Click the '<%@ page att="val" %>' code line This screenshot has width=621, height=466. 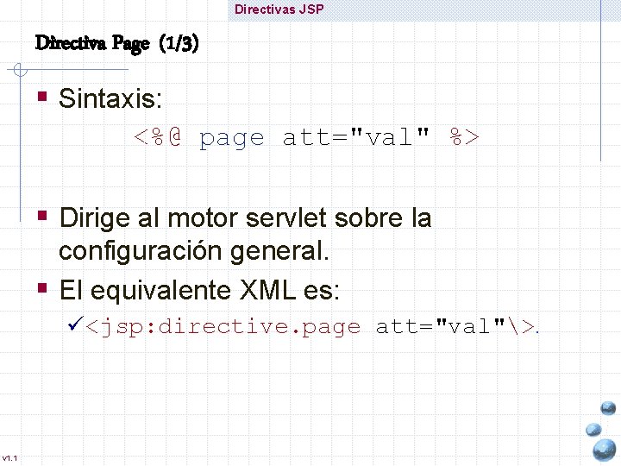[x=306, y=138]
